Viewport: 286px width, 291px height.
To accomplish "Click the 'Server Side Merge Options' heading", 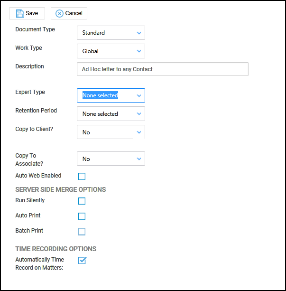I will (61, 189).
